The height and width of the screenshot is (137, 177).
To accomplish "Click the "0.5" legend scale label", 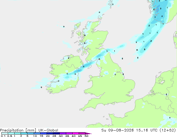I will tap(9, 136).
